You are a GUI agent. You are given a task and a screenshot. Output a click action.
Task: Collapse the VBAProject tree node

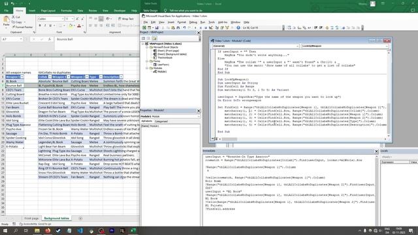pyautogui.click(x=143, y=44)
